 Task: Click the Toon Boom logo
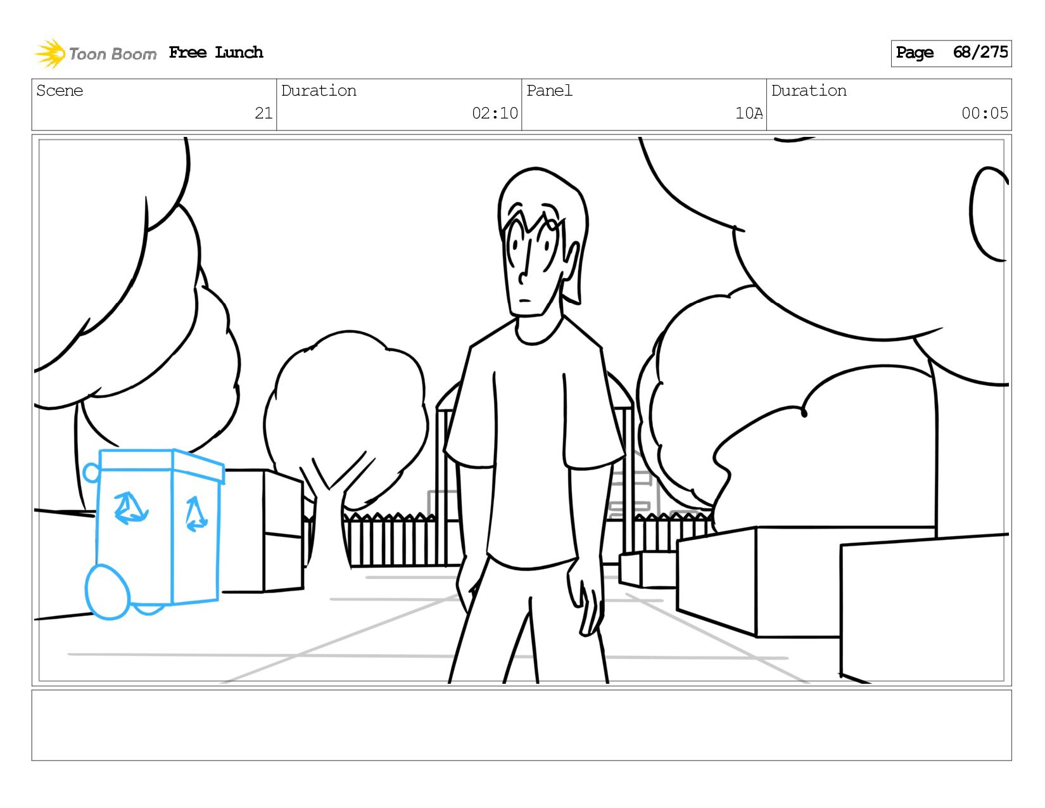click(95, 53)
